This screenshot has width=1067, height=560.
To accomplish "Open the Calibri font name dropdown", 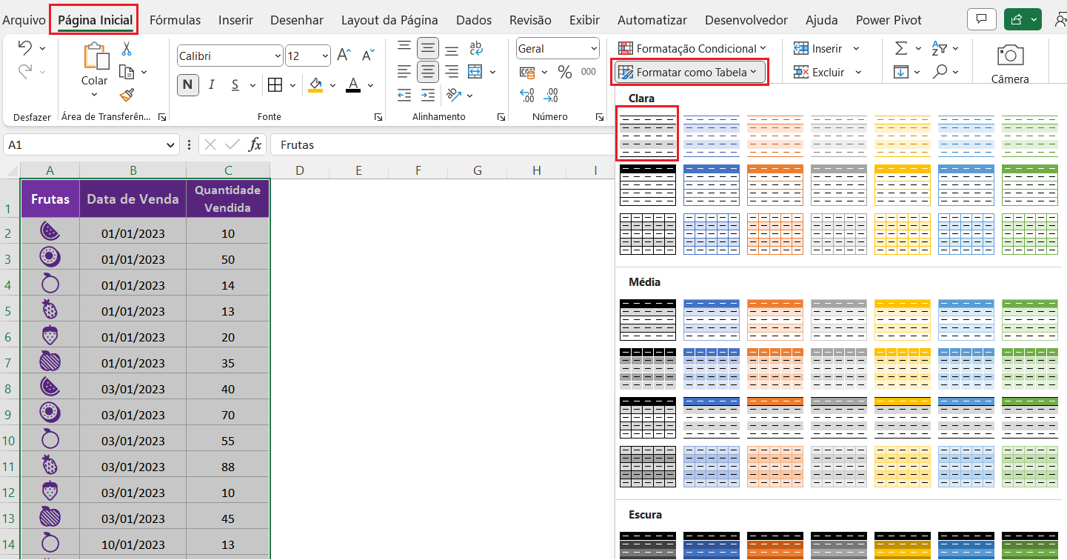I will click(278, 56).
